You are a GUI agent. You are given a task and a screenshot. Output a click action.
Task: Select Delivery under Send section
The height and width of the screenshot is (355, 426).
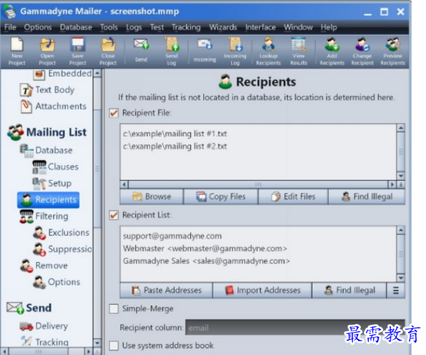(44, 326)
